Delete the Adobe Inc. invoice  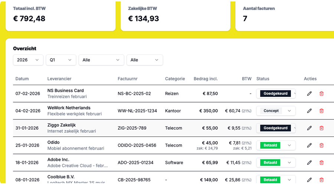321,162
